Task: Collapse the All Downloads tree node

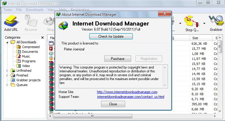Action: tap(7, 42)
